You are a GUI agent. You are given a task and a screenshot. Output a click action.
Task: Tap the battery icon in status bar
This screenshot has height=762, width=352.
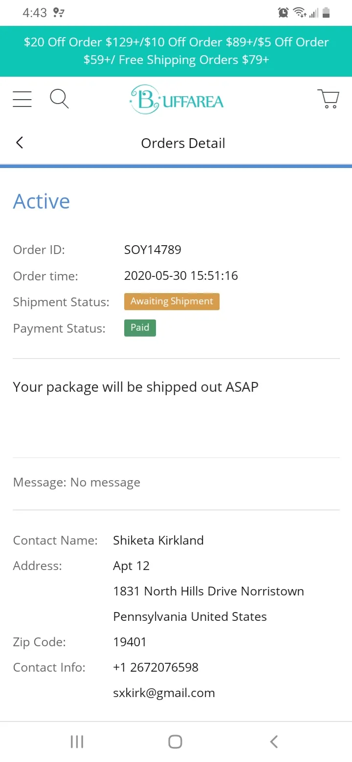pyautogui.click(x=326, y=13)
